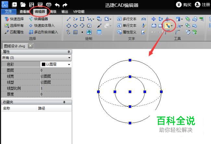Open the 文件 (File) menu tab
211x144 pixels.
[x=8, y=12]
